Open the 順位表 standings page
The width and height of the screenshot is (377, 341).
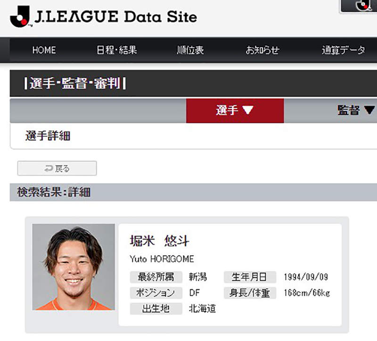190,50
